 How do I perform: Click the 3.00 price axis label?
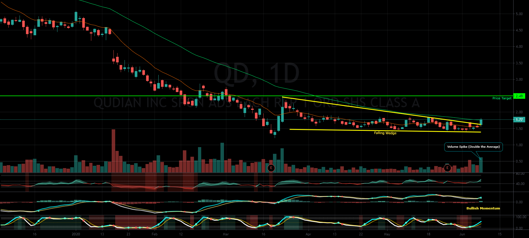[519, 80]
